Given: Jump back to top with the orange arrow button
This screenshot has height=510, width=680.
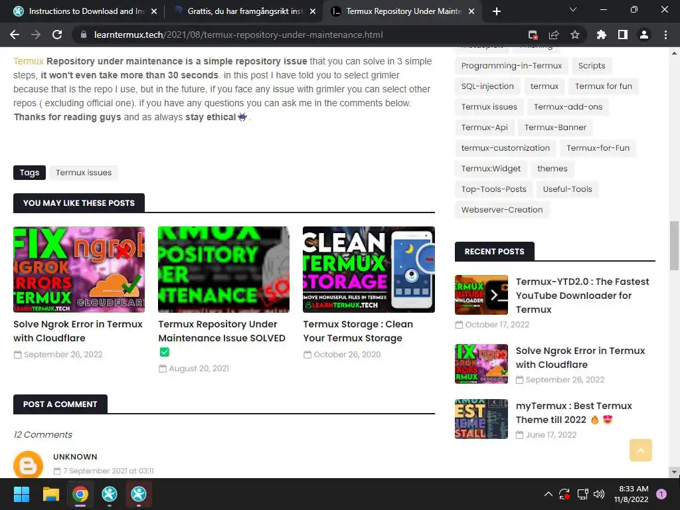Looking at the screenshot, I should click(x=641, y=450).
